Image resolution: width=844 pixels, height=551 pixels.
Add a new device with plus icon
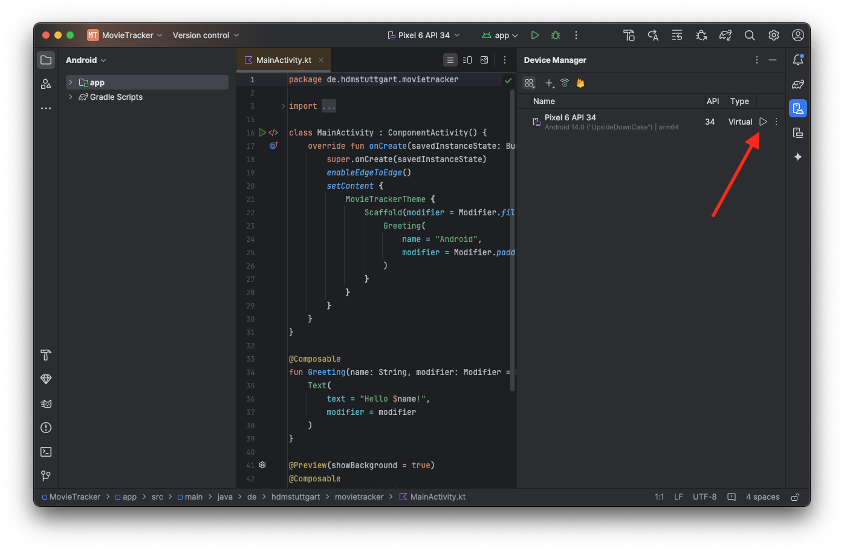[x=549, y=83]
